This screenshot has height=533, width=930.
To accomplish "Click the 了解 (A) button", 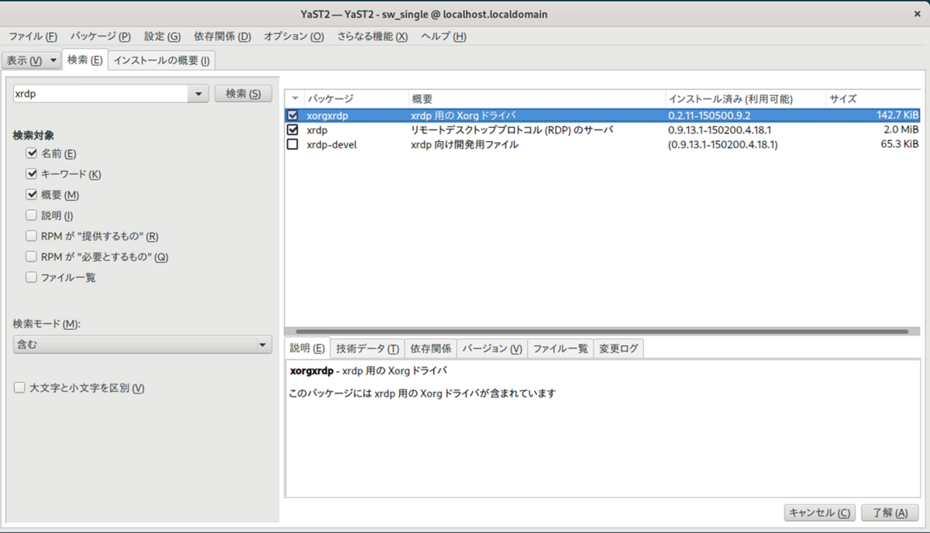I will [x=890, y=513].
